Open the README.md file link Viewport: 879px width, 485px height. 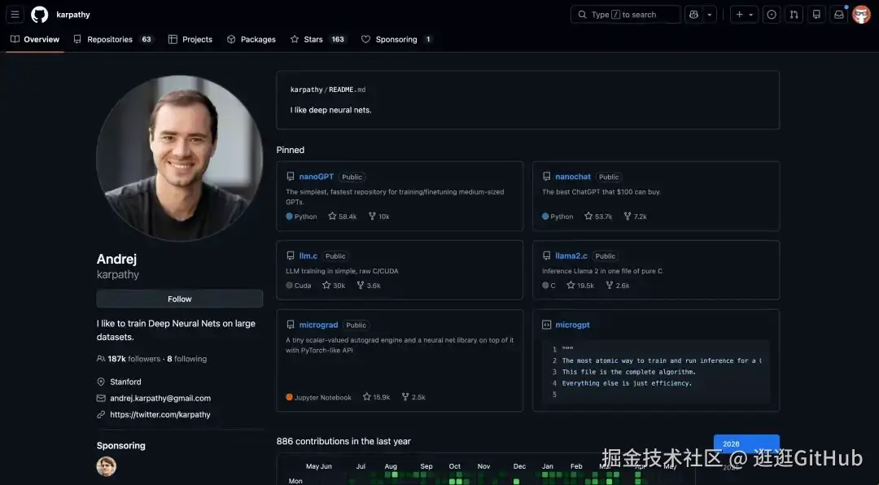(347, 90)
